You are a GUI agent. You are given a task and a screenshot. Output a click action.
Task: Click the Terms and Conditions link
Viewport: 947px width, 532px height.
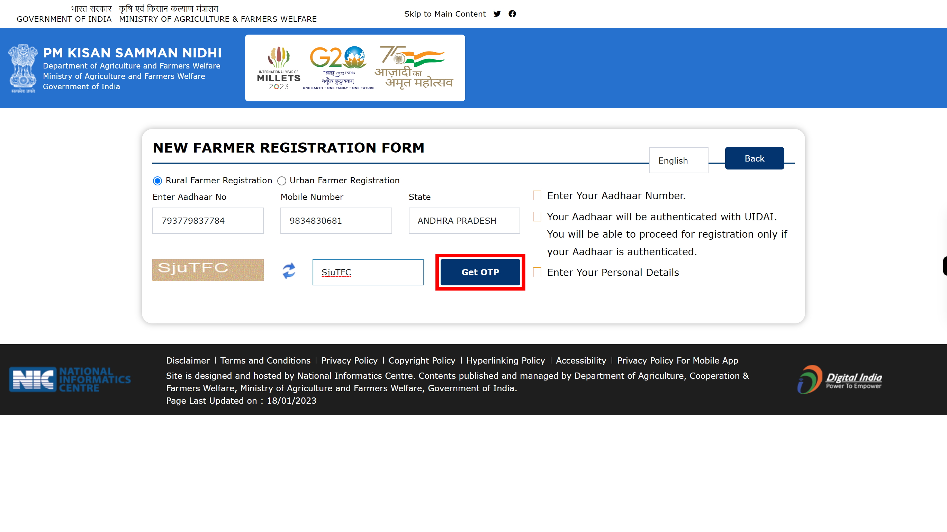pyautogui.click(x=265, y=360)
